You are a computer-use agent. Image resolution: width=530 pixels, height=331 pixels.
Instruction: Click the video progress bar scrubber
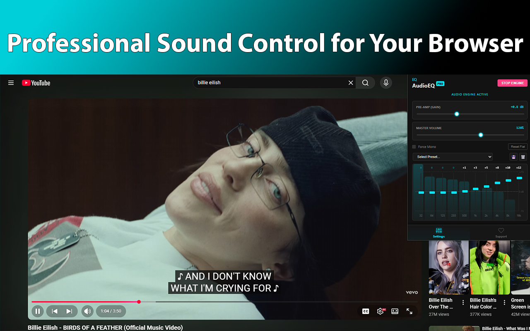point(139,302)
